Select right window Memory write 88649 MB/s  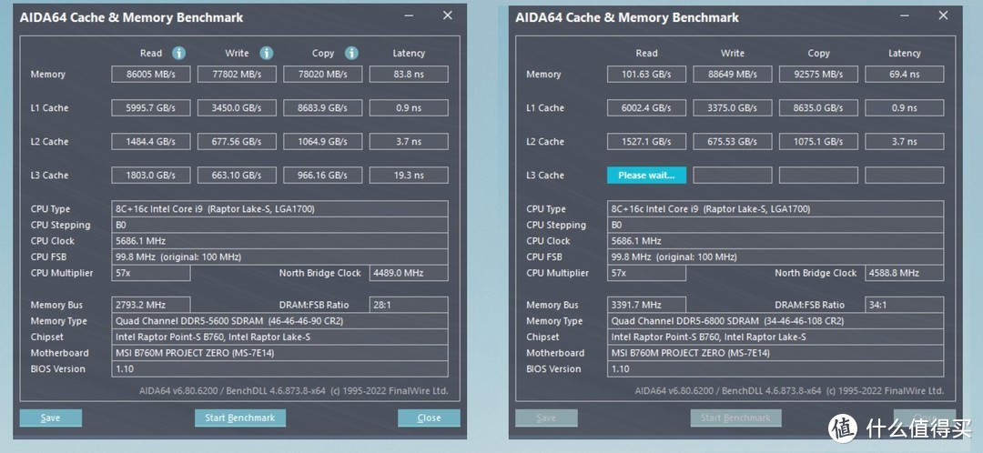[x=732, y=74]
